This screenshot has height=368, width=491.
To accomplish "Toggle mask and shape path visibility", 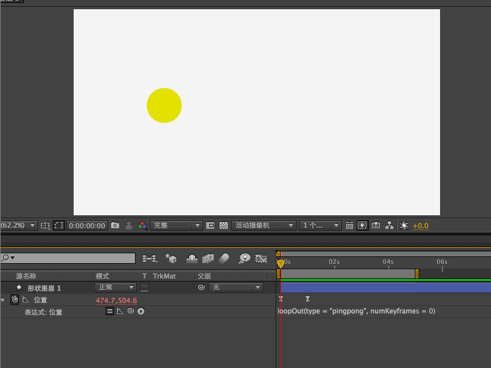I will click(x=58, y=225).
